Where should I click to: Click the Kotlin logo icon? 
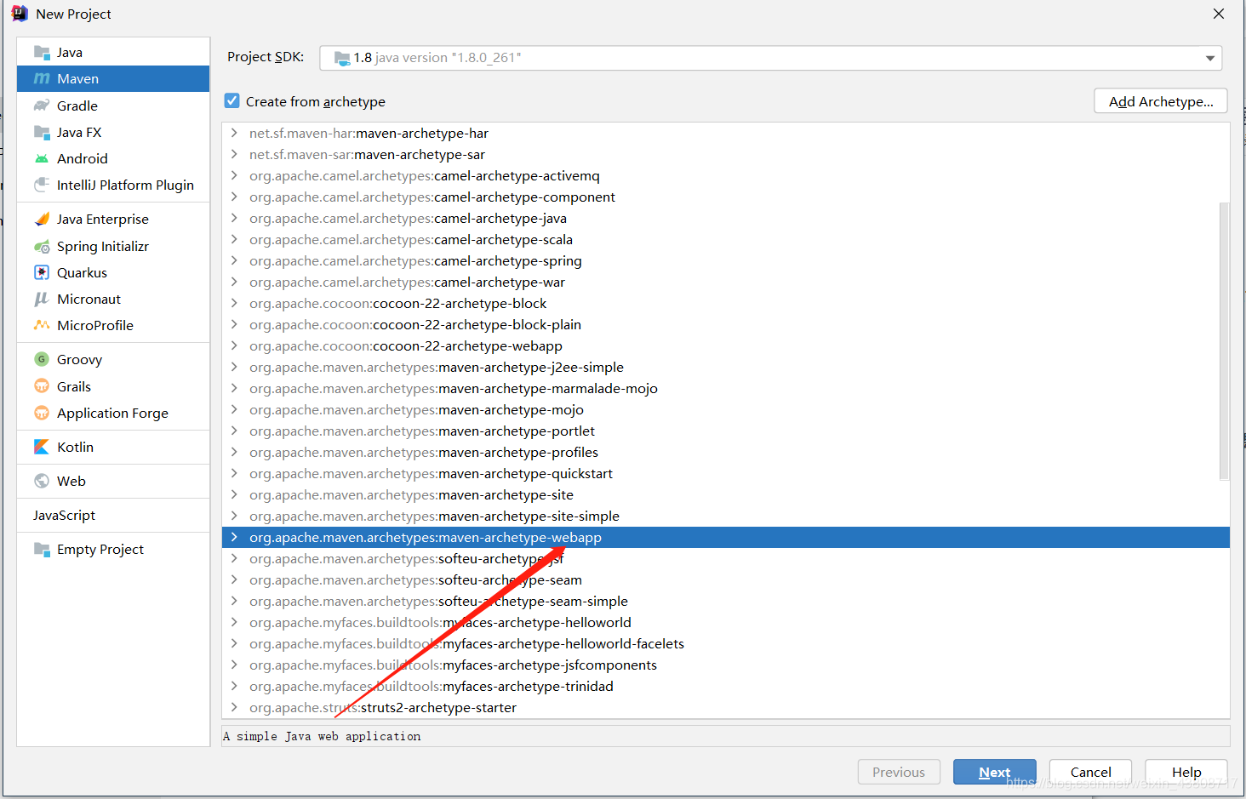click(x=42, y=447)
